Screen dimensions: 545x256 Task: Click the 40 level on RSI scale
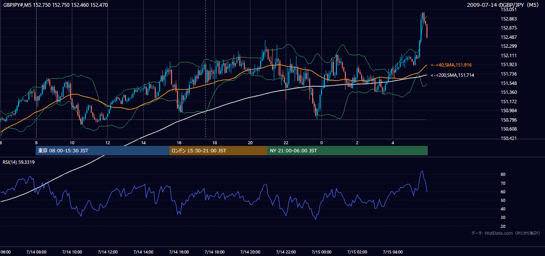(503, 209)
